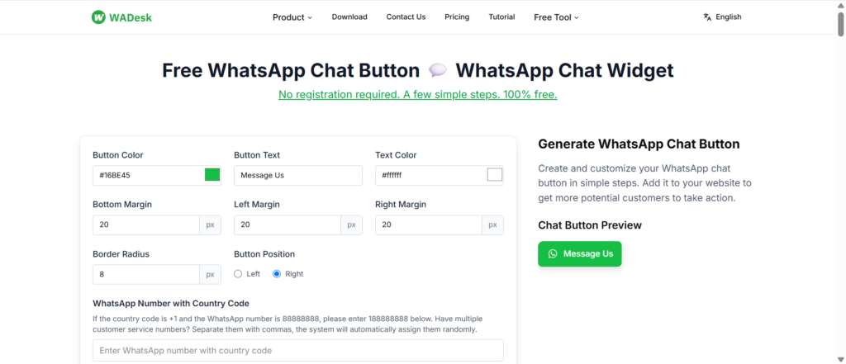Click the Button Text input field

click(x=297, y=175)
